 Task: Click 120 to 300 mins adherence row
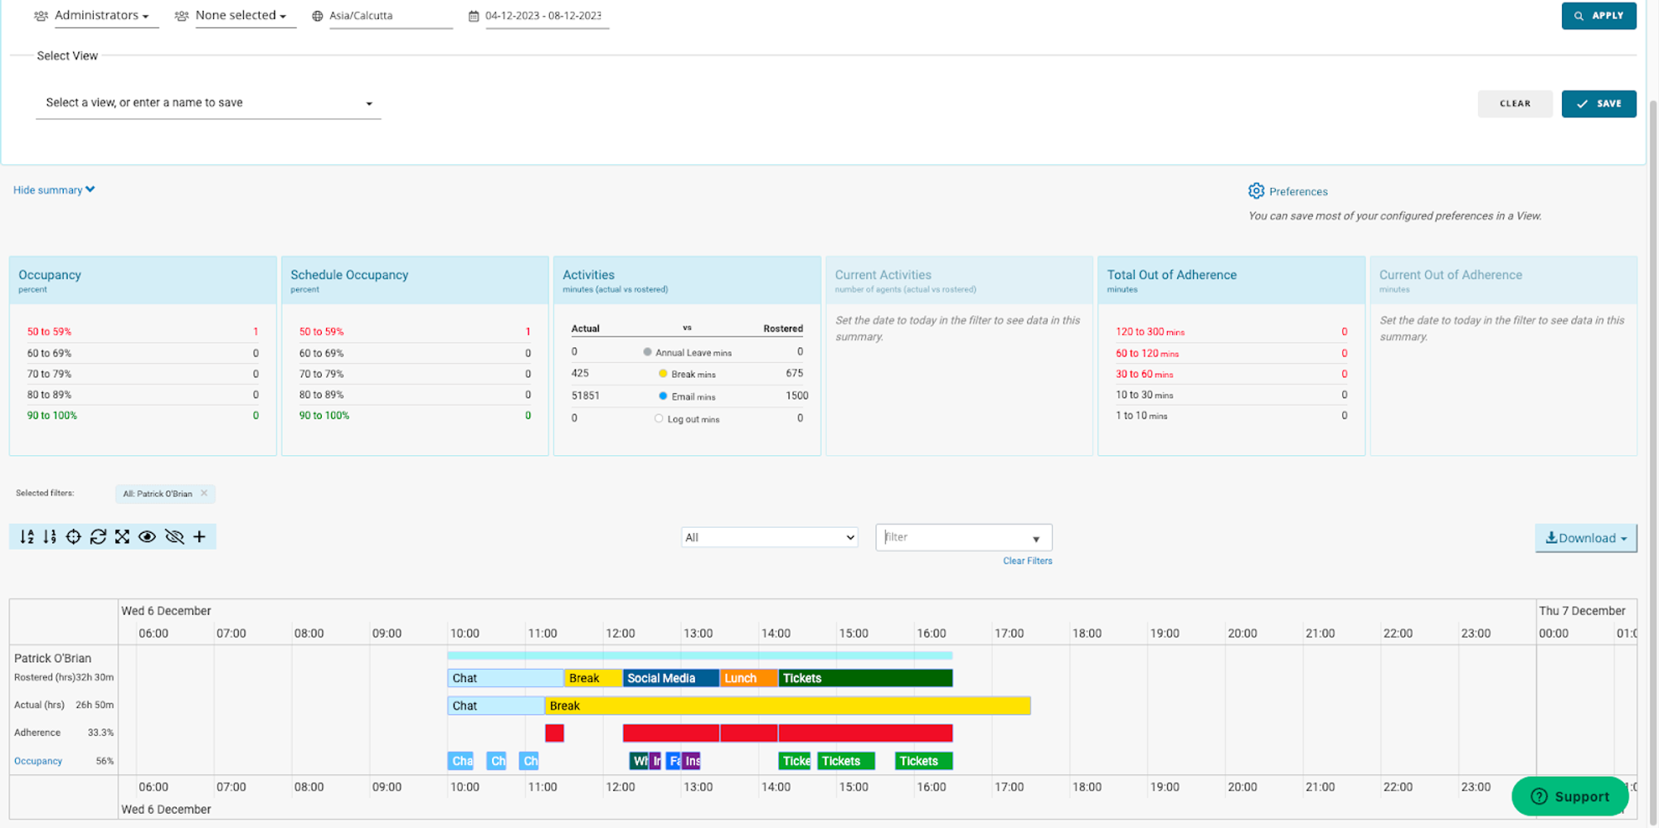coord(1231,332)
